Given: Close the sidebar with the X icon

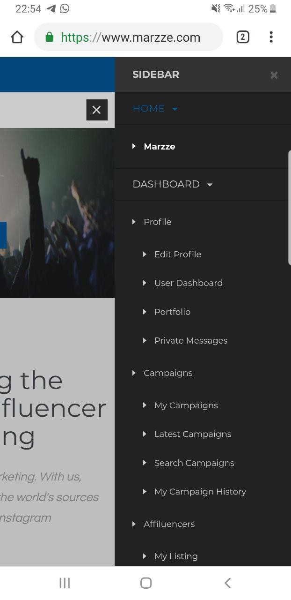Looking at the screenshot, I should click(274, 75).
